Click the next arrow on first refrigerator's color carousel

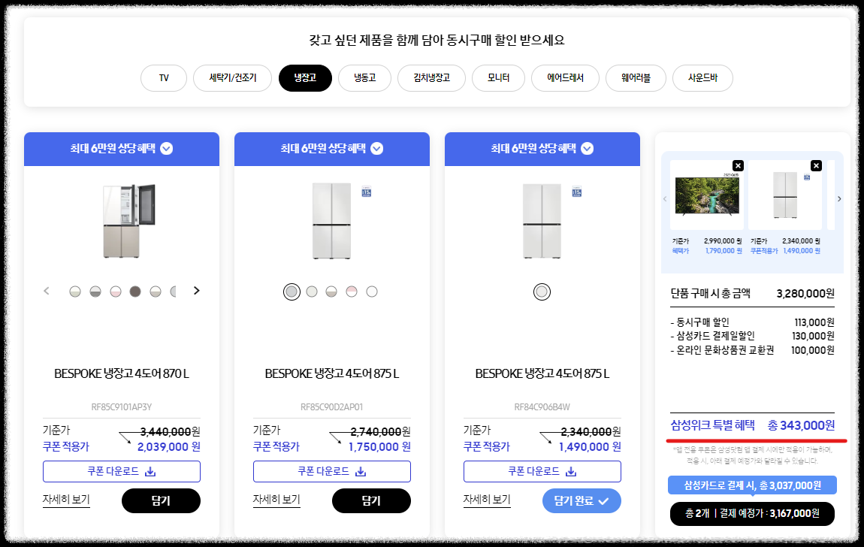pos(197,290)
